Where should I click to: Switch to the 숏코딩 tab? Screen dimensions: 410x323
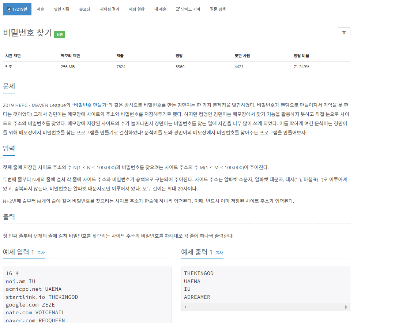point(85,9)
